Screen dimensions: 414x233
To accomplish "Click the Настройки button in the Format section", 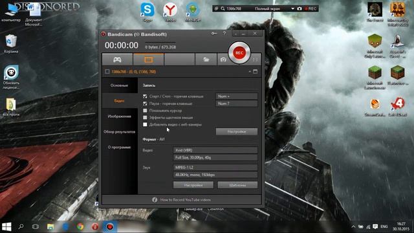I will pyautogui.click(x=193, y=185).
